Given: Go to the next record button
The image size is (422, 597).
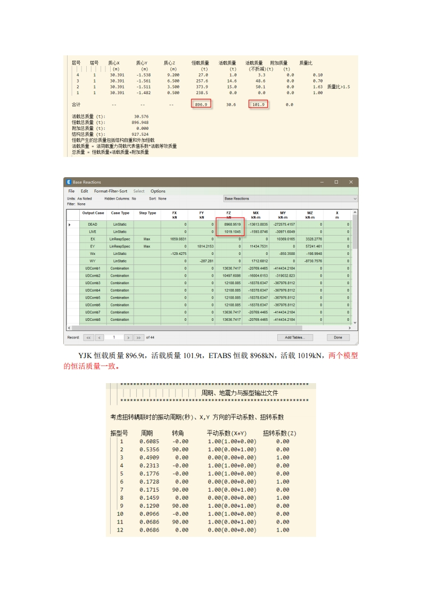Looking at the screenshot, I should 129,338.
